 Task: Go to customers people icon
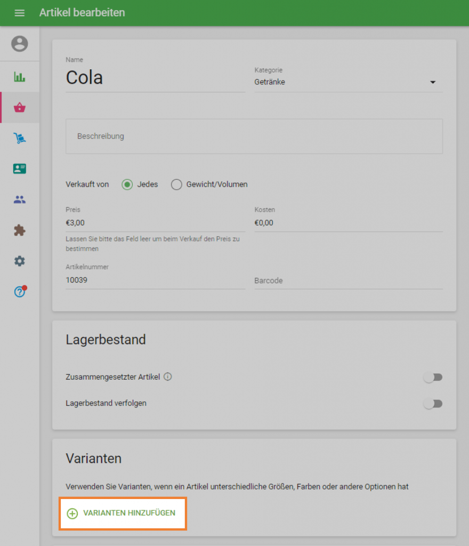(x=20, y=200)
